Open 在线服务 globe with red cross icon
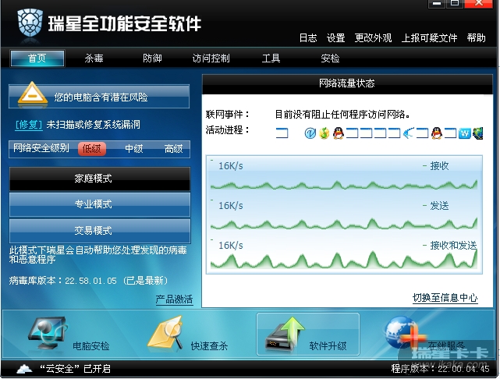The height and width of the screenshot is (379, 500). pos(405,332)
